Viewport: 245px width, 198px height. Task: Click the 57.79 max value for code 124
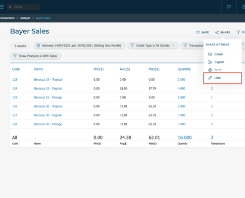(152, 89)
